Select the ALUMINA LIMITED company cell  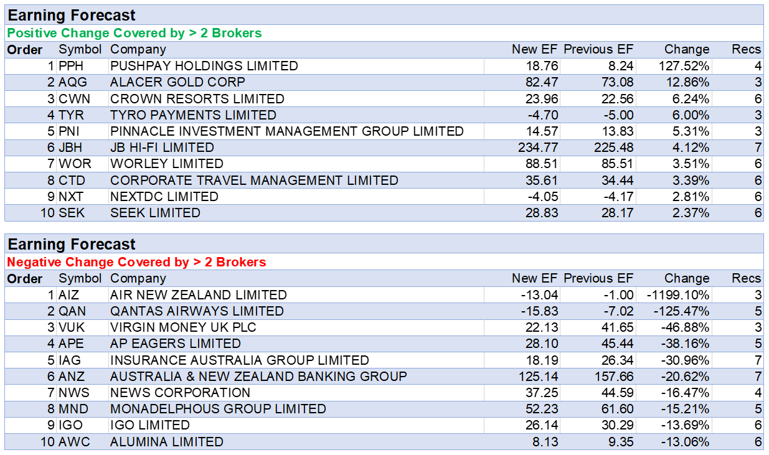pos(166,442)
